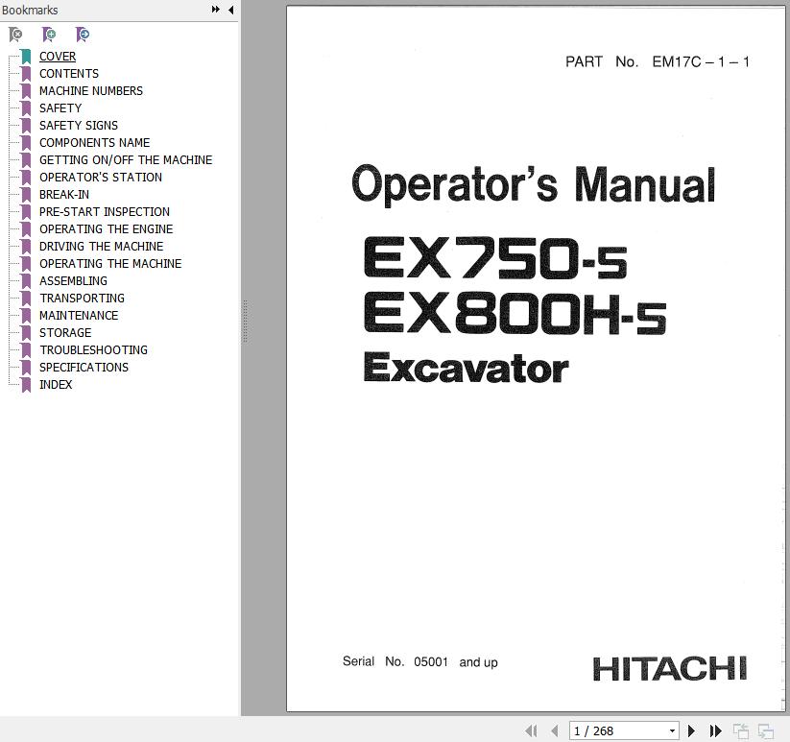The height and width of the screenshot is (742, 790).
Task: Click the previous view icon in the page bar
Action: (x=741, y=730)
